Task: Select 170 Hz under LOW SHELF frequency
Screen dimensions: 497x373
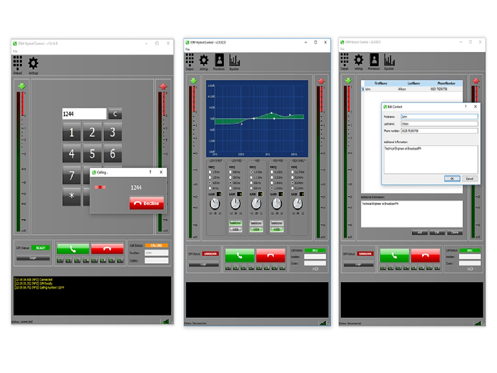Action: tap(210, 172)
